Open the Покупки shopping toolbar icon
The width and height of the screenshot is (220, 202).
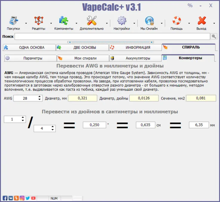tap(13, 21)
